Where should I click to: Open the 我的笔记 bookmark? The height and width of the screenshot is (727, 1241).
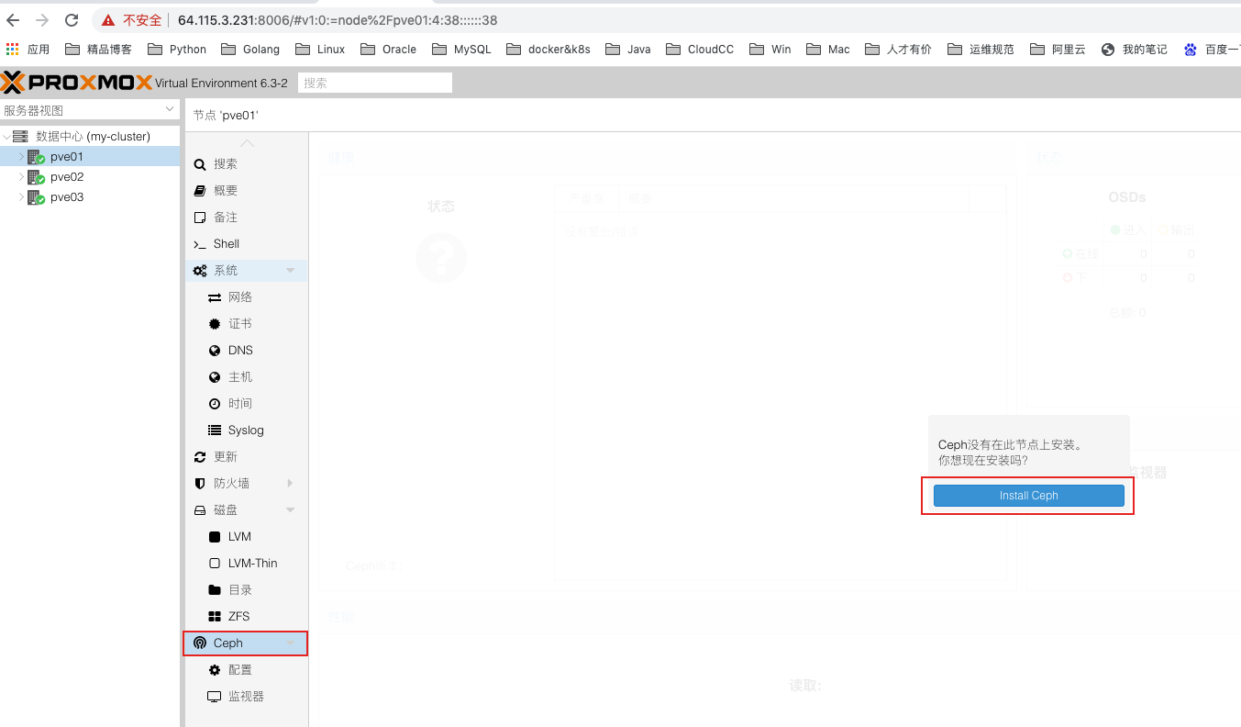coord(1135,50)
